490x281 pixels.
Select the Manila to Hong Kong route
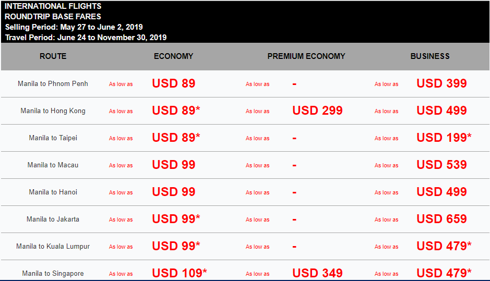53,111
